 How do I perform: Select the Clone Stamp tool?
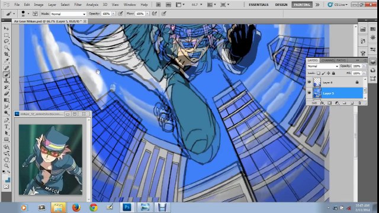pos(7,81)
